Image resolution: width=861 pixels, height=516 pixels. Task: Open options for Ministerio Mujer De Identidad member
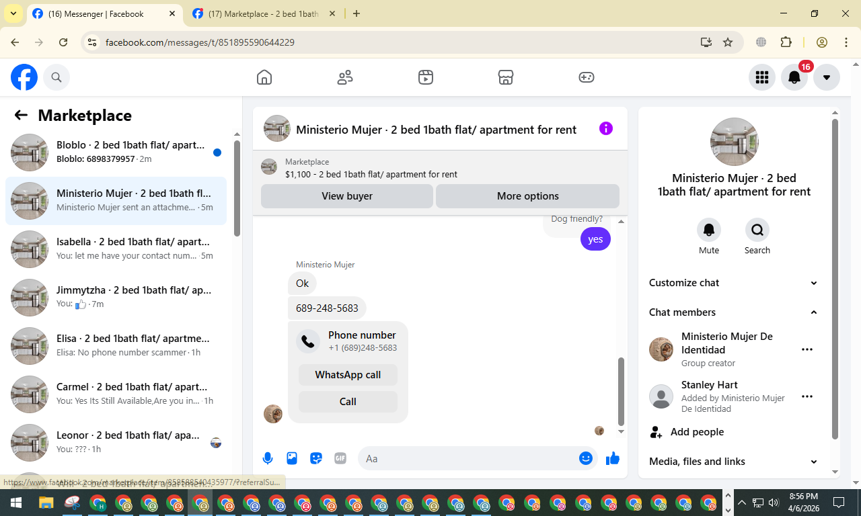click(807, 349)
